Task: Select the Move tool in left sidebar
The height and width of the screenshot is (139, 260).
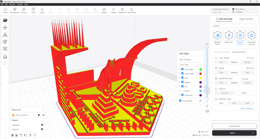Action: pos(5,28)
